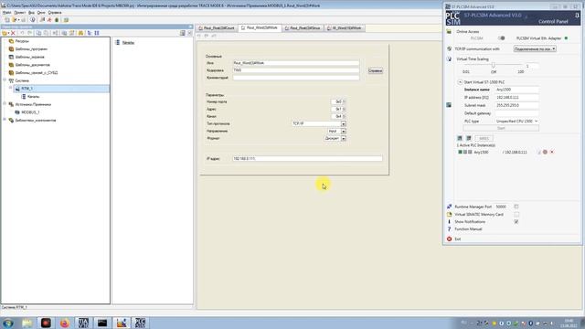
Task: Click the PLCSIM taskbar icon
Action: tap(140, 323)
